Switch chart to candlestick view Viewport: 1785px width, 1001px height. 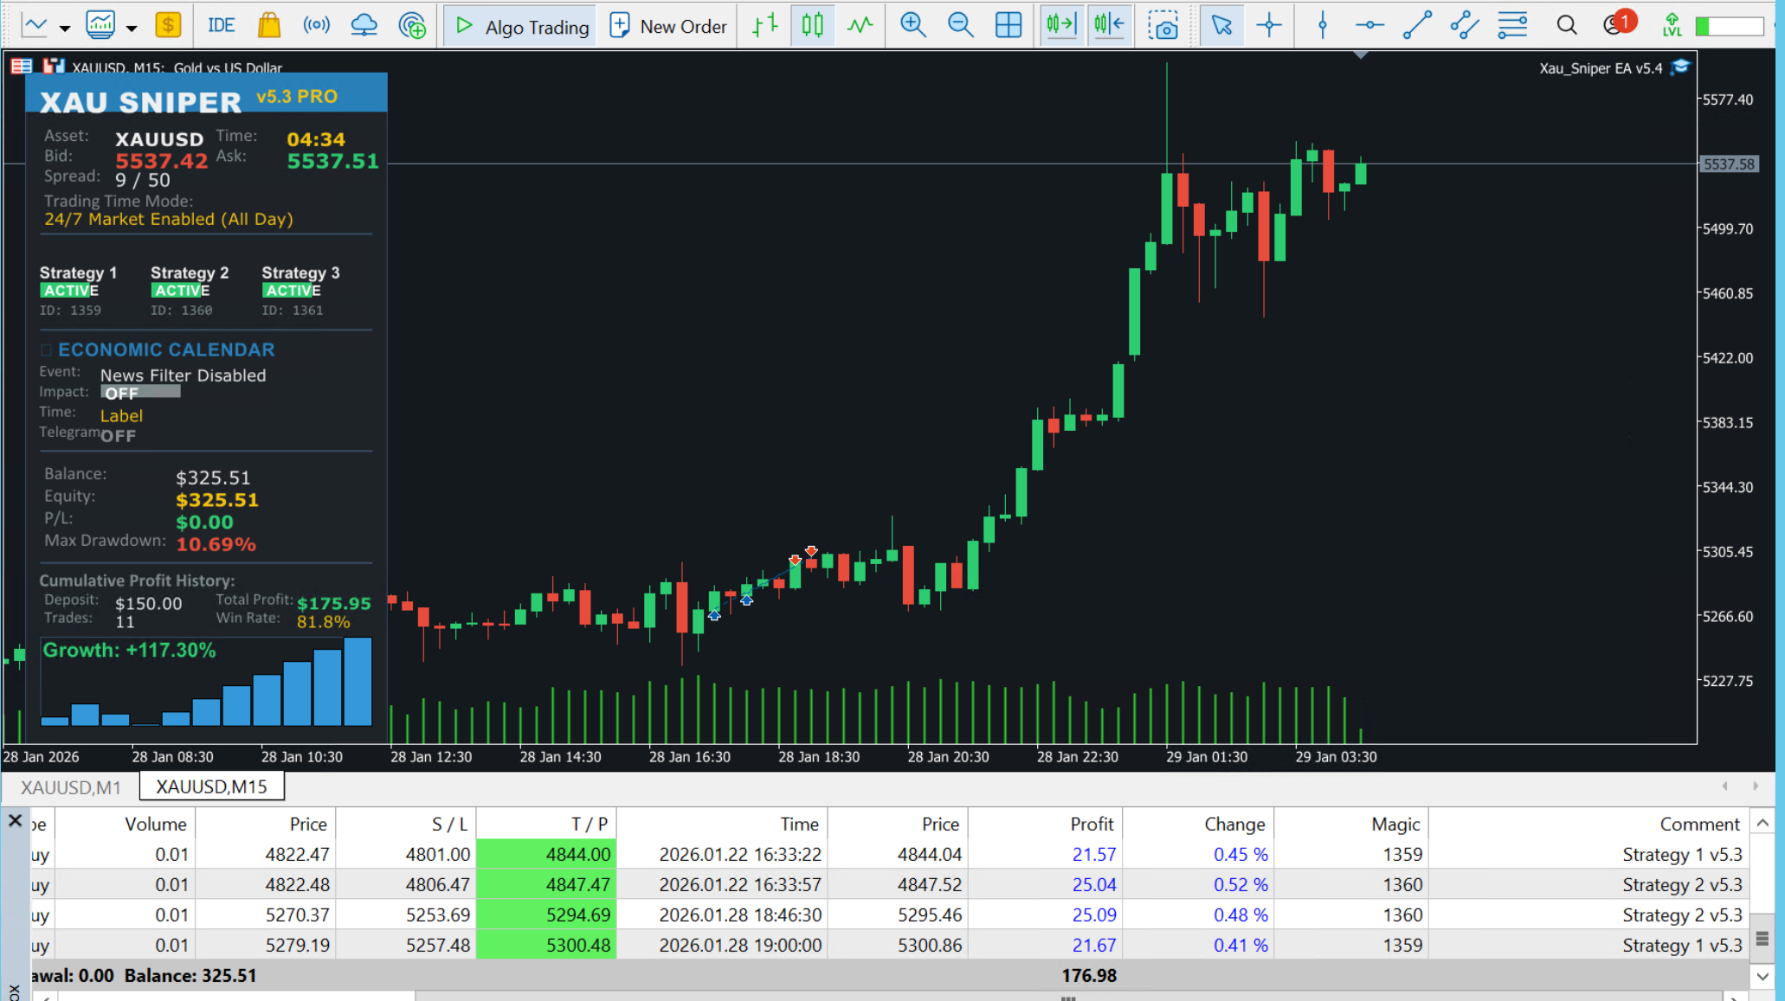(x=812, y=26)
